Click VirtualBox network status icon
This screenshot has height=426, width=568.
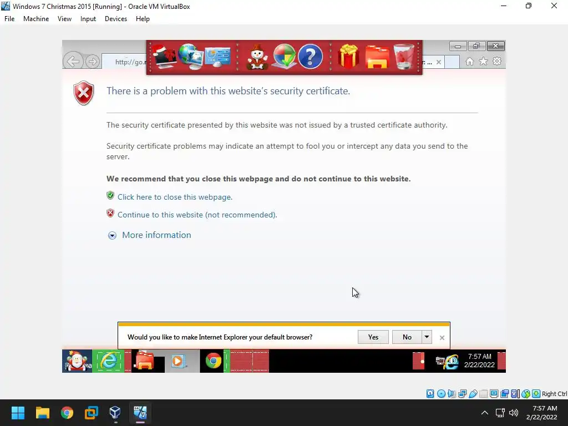pos(462,394)
